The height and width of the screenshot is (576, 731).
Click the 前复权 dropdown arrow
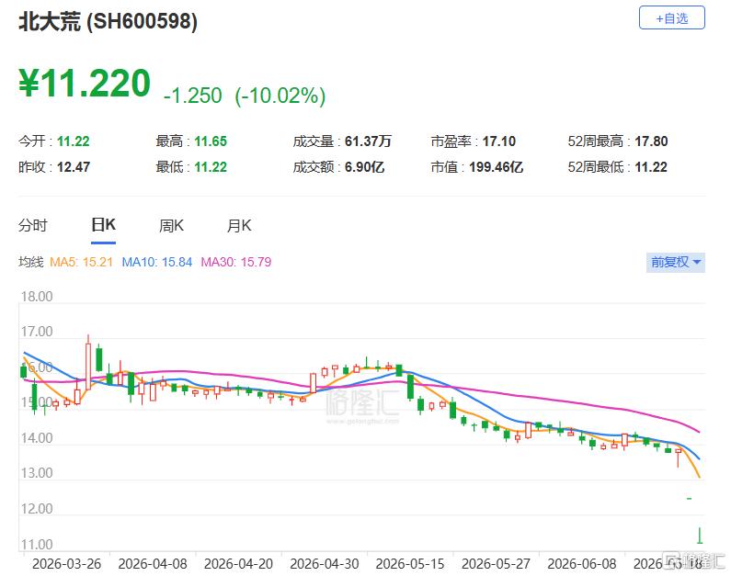tap(697, 262)
